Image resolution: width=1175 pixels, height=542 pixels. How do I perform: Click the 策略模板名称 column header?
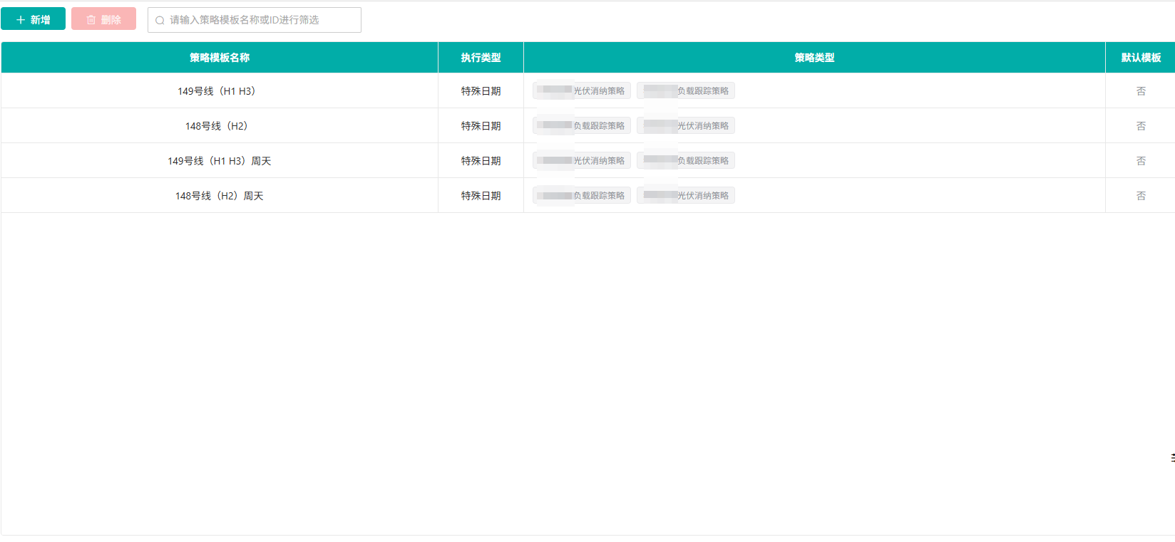pyautogui.click(x=220, y=58)
